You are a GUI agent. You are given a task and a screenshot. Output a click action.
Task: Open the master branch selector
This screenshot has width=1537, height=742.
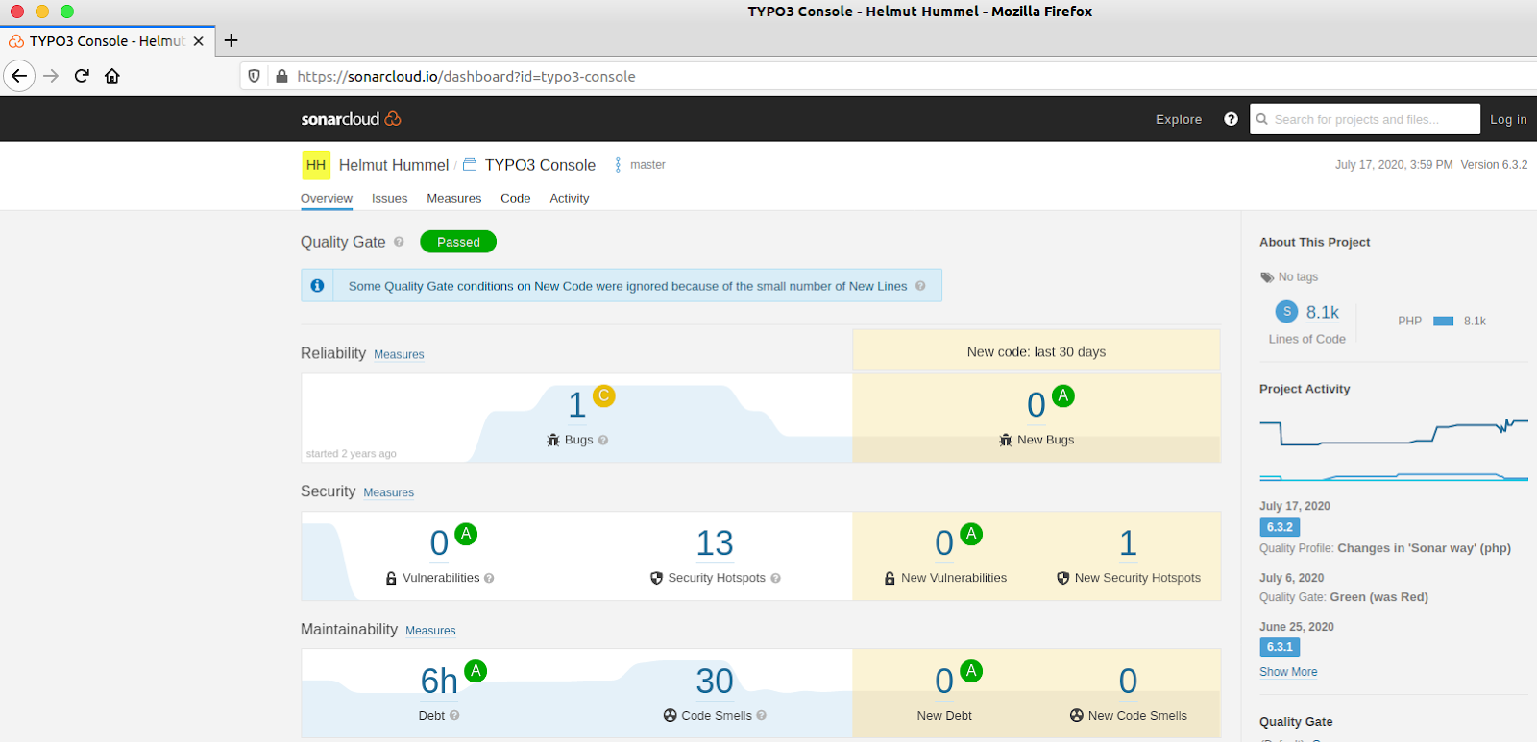(x=640, y=165)
